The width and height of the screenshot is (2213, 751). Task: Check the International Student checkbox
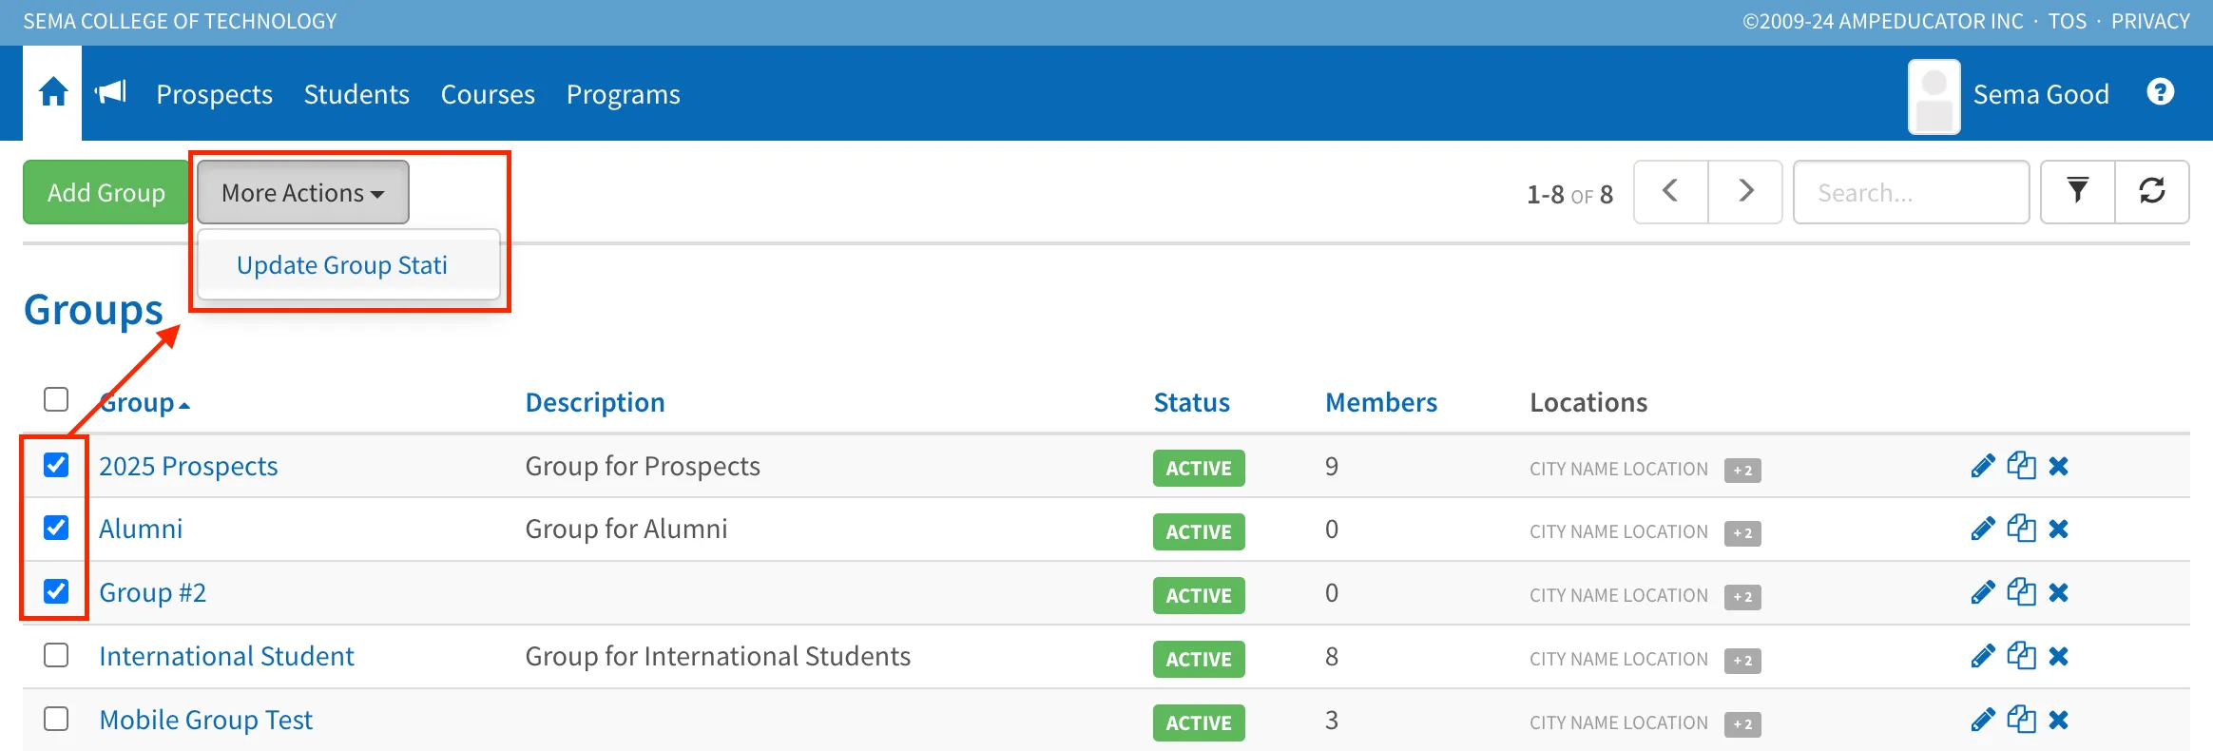click(56, 655)
